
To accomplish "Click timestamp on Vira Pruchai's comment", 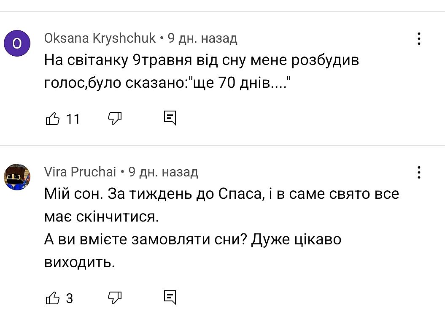I will click(x=163, y=172).
